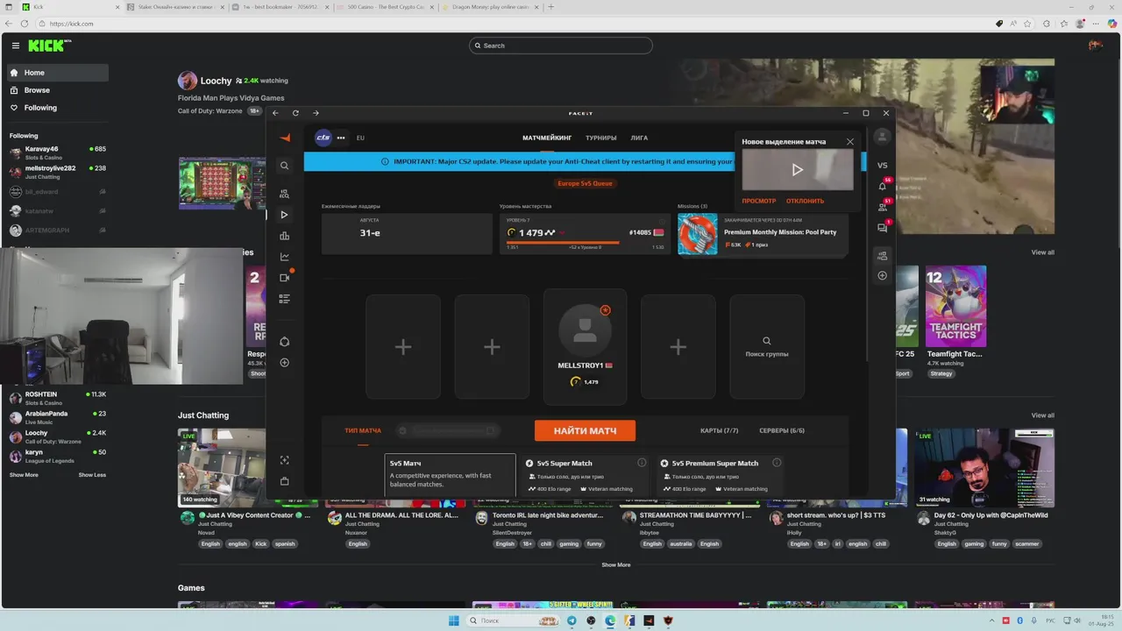Open FACEIT sidebar find-players icon
The height and width of the screenshot is (631, 1122).
[284, 194]
